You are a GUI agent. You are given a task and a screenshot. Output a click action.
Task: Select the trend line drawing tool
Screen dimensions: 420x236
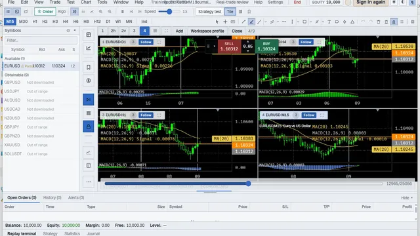click(243, 22)
